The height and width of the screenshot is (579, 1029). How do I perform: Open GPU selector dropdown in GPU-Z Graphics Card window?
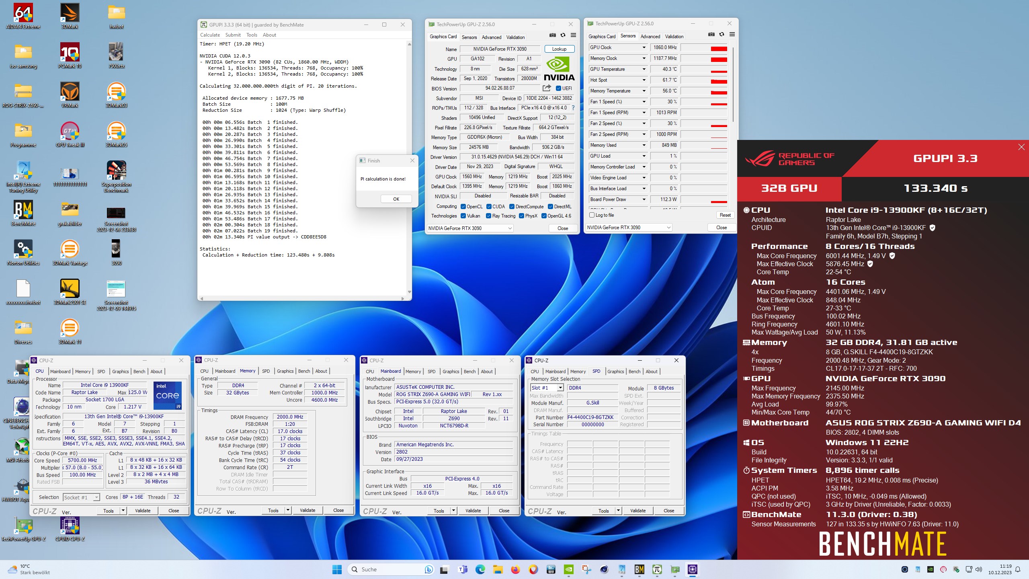[x=470, y=228]
